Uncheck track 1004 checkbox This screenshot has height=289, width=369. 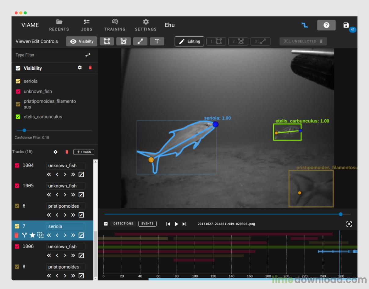click(x=17, y=165)
